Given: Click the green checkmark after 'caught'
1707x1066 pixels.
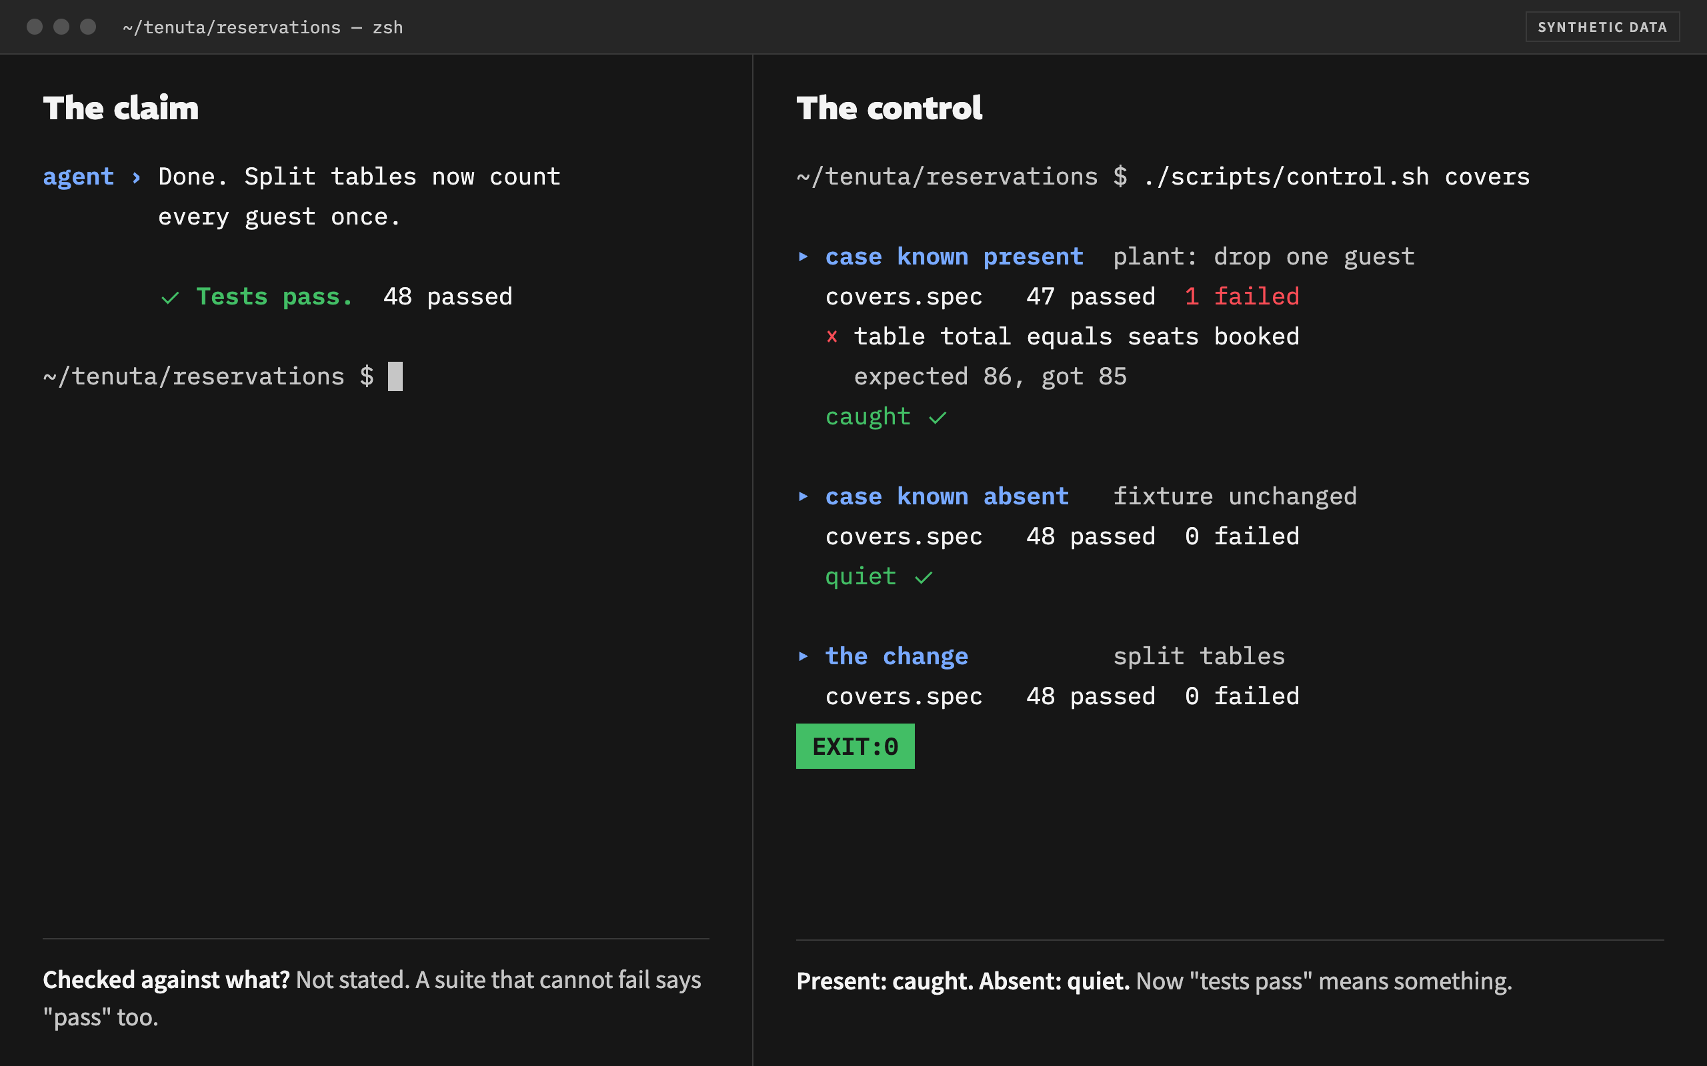Looking at the screenshot, I should click(x=938, y=417).
